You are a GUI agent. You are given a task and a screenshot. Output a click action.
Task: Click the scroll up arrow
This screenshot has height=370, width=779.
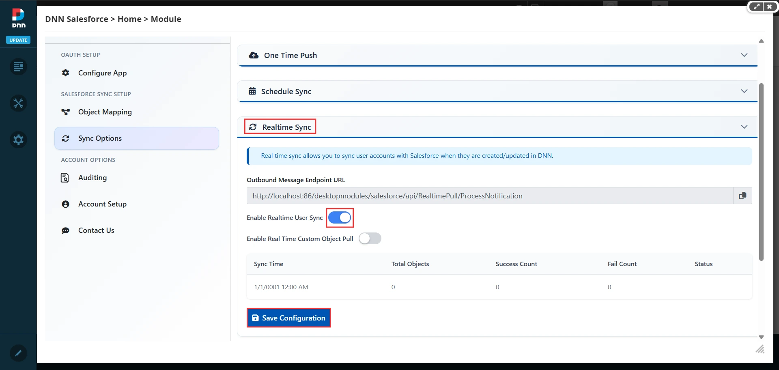click(x=761, y=41)
